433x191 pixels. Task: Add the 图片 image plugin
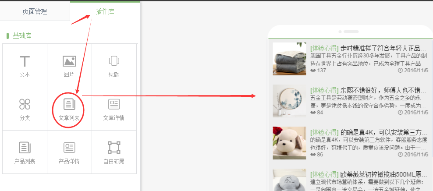tap(69, 65)
